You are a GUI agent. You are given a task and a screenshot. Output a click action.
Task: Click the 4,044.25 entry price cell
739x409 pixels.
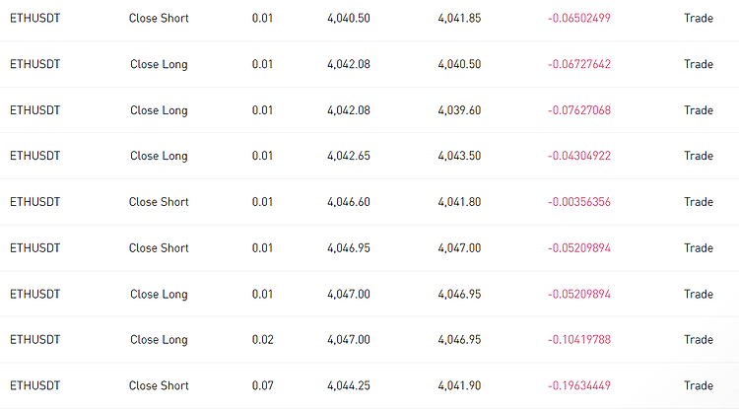[349, 386]
